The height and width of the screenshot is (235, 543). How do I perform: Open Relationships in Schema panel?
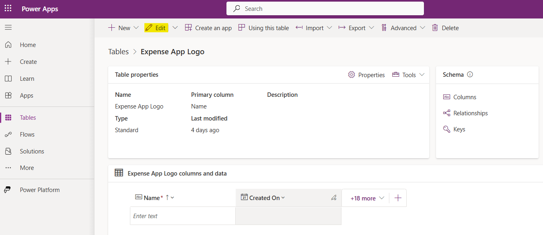tap(470, 113)
